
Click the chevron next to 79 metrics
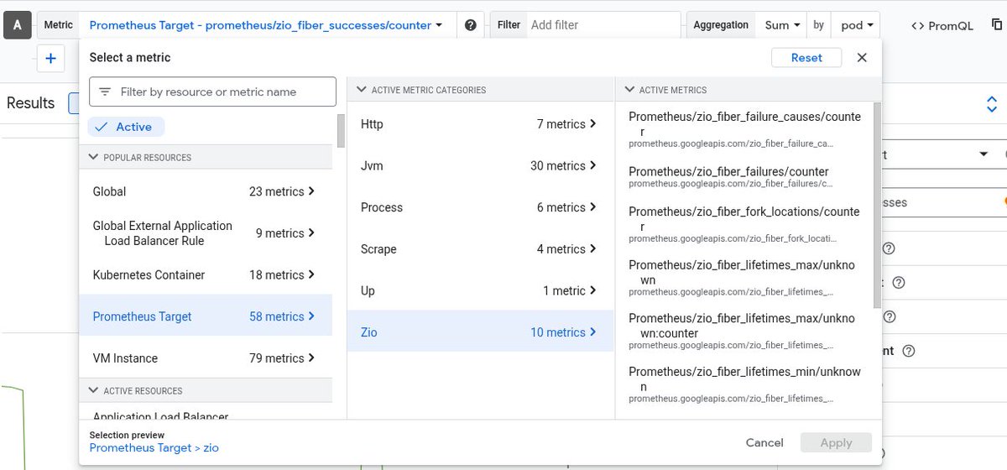coord(311,358)
